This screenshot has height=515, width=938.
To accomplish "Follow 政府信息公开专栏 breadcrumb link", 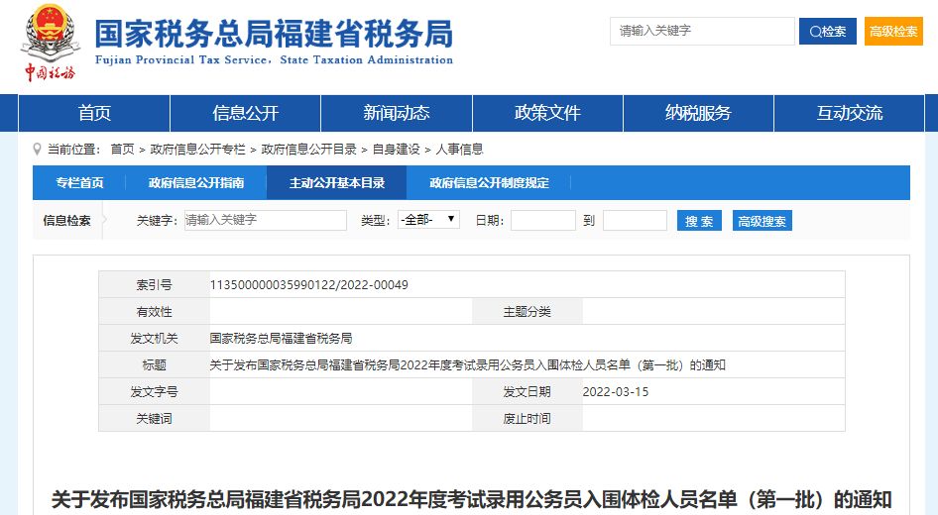I will [198, 150].
